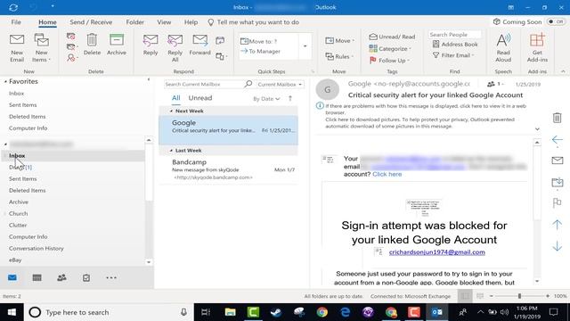The image size is (570, 321).
Task: Select Computer Info under Favorites
Action: tap(28, 128)
